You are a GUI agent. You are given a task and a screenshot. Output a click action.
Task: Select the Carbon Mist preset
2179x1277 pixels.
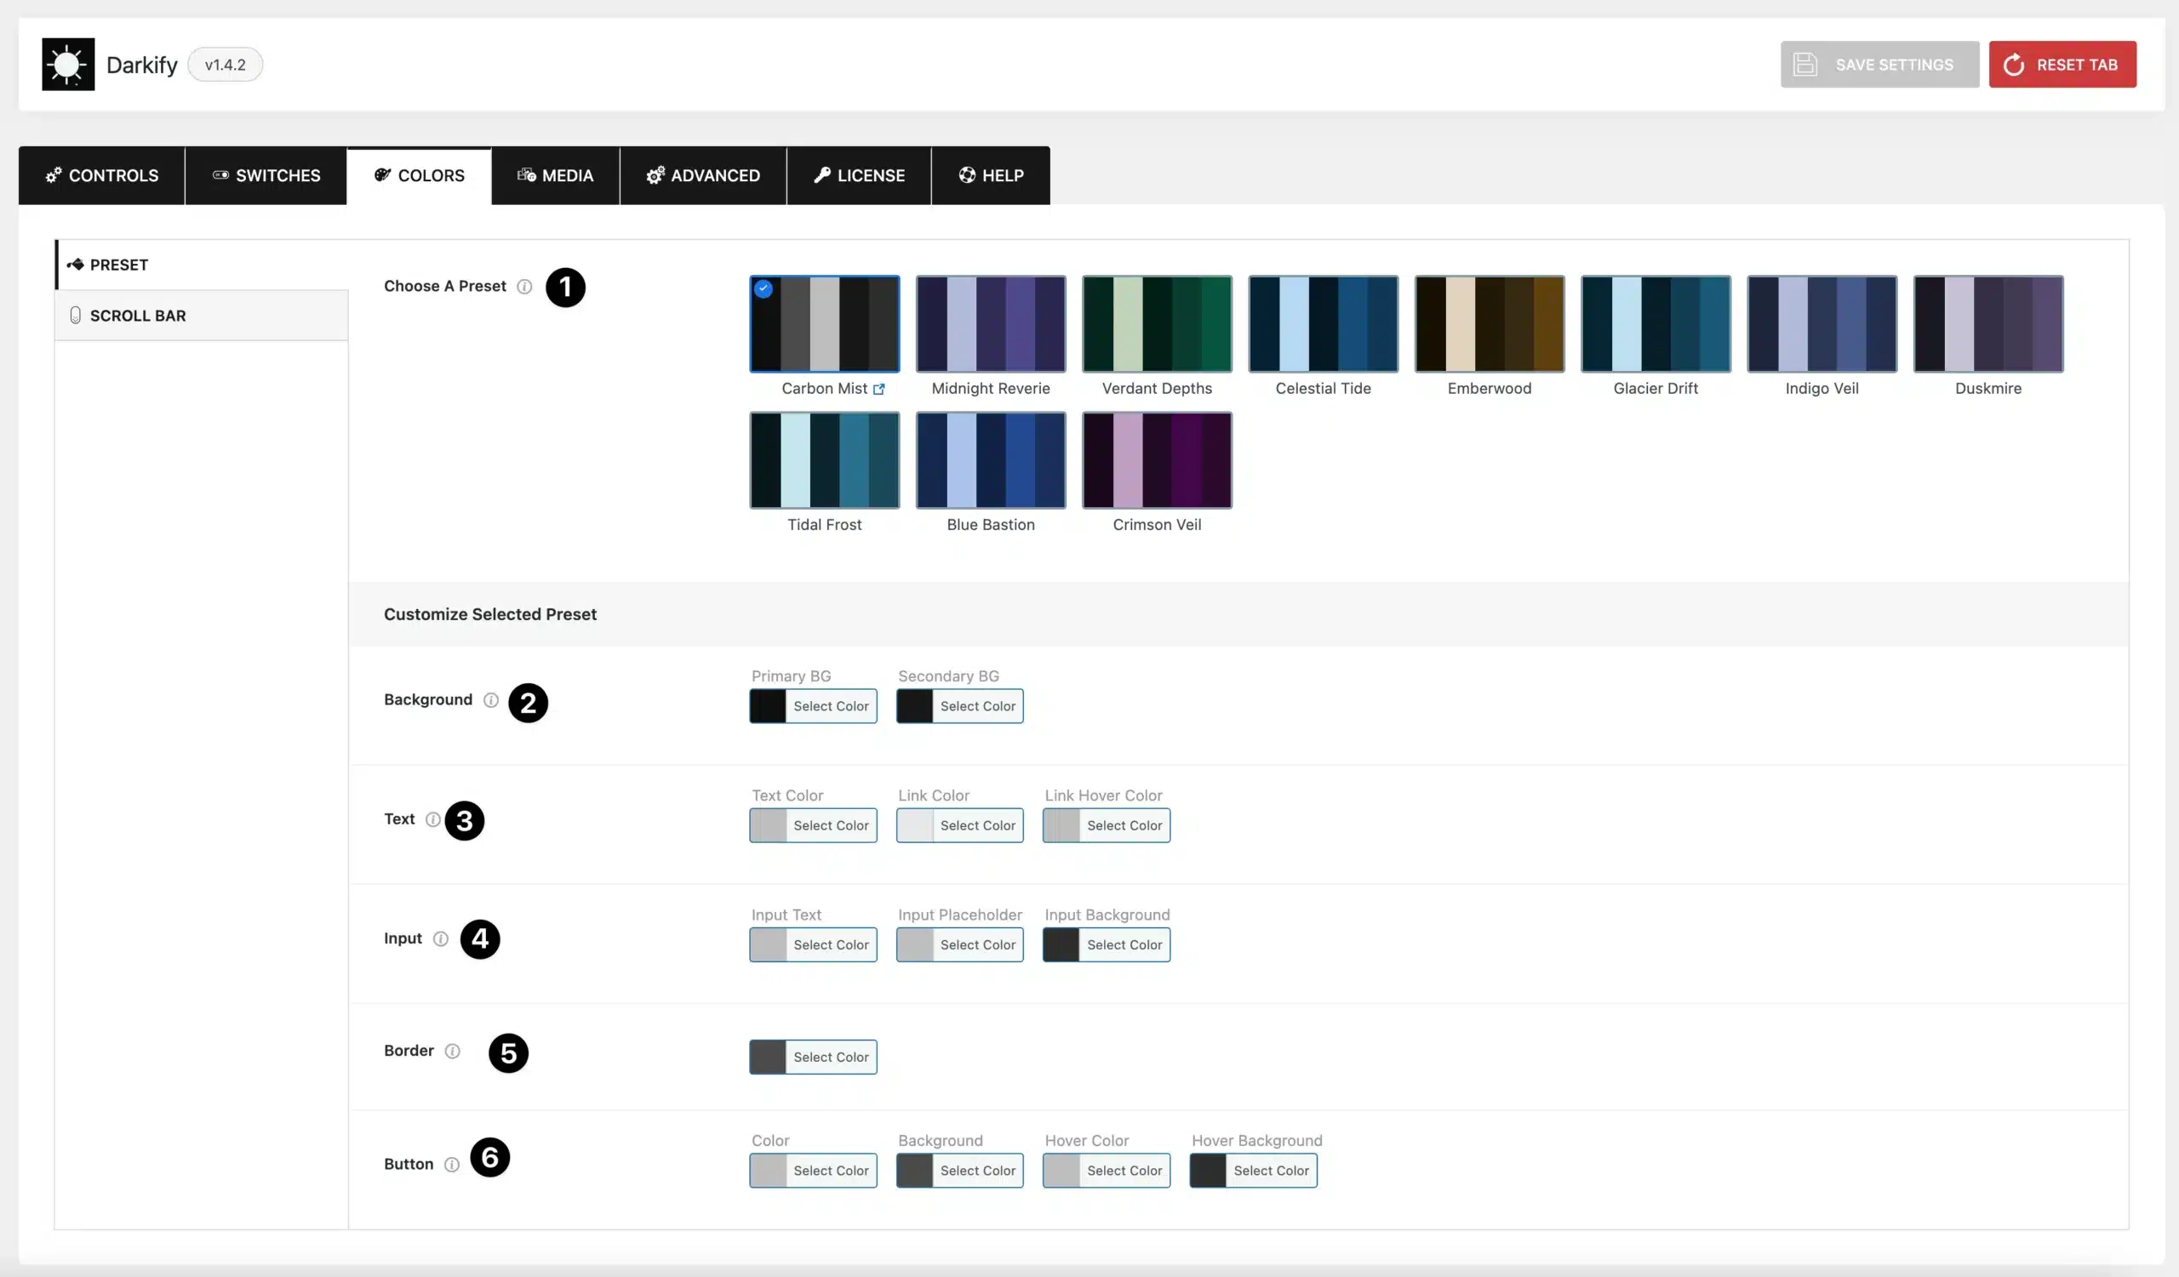824,324
